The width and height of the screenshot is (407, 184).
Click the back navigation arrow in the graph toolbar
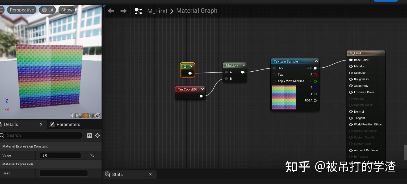[111, 11]
